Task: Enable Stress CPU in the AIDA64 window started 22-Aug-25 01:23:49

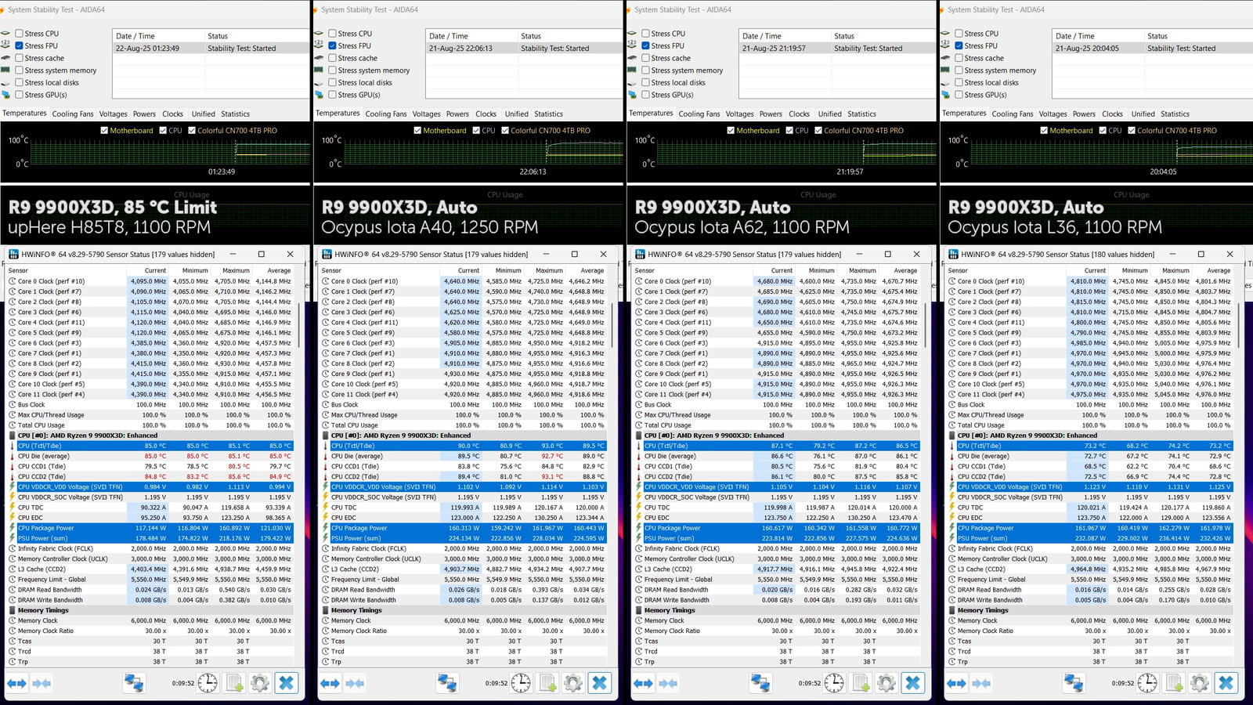Action: coord(19,34)
